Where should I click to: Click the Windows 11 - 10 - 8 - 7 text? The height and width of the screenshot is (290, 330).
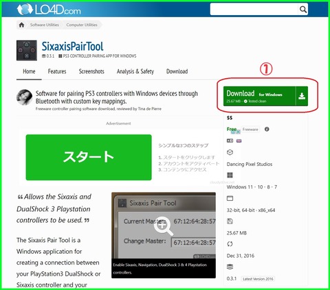point(252,187)
